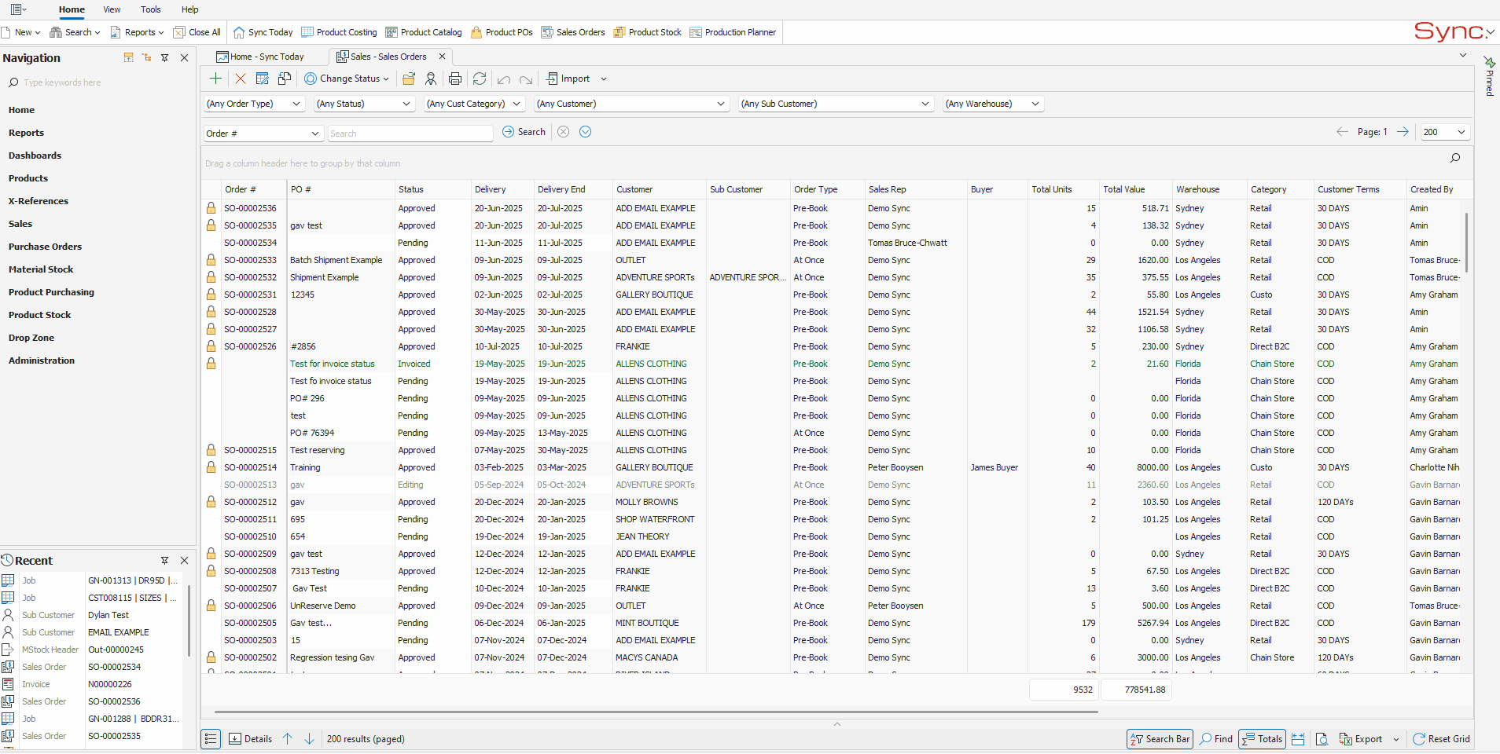Expand the Import dropdown arrow
The height and width of the screenshot is (754, 1500).
[x=604, y=79]
